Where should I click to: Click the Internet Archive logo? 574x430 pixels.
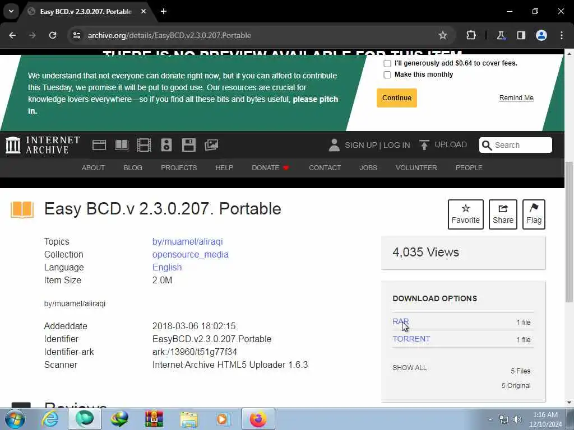pyautogui.click(x=43, y=145)
